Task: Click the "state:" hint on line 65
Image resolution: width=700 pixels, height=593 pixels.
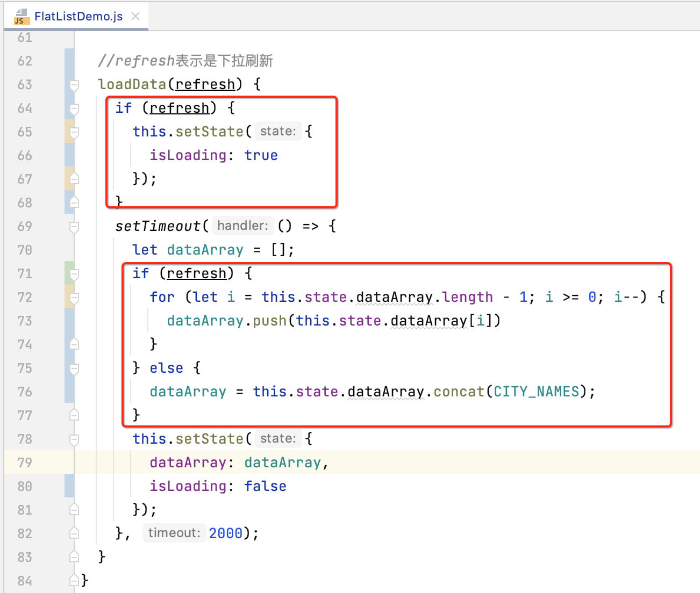Action: click(x=278, y=132)
